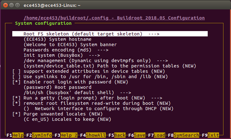Edit the System hostname field

[57, 39]
